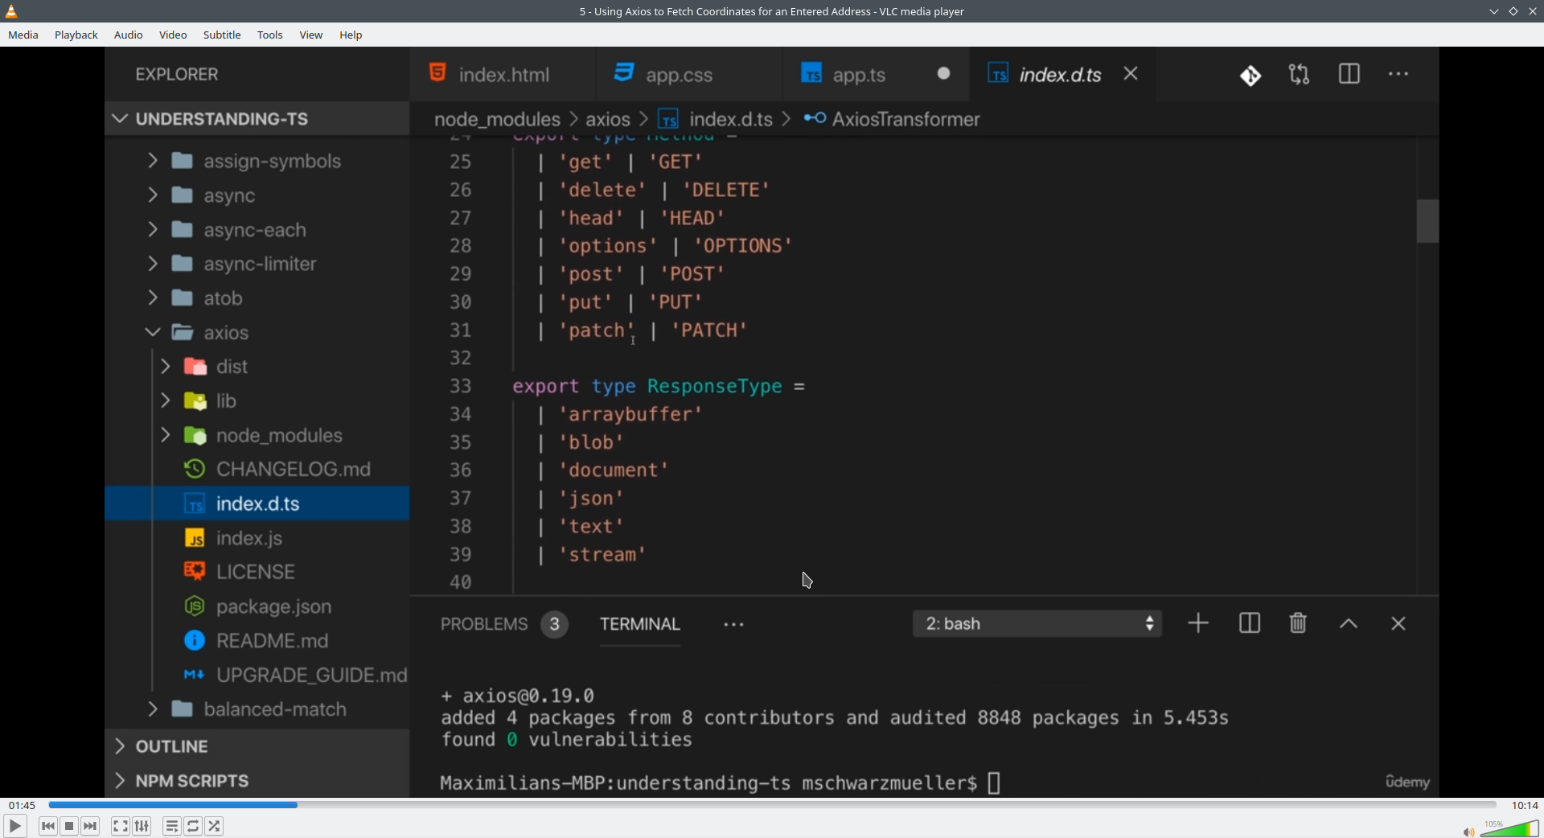This screenshot has width=1544, height=838.
Task: Open the View menu
Action: 311,35
